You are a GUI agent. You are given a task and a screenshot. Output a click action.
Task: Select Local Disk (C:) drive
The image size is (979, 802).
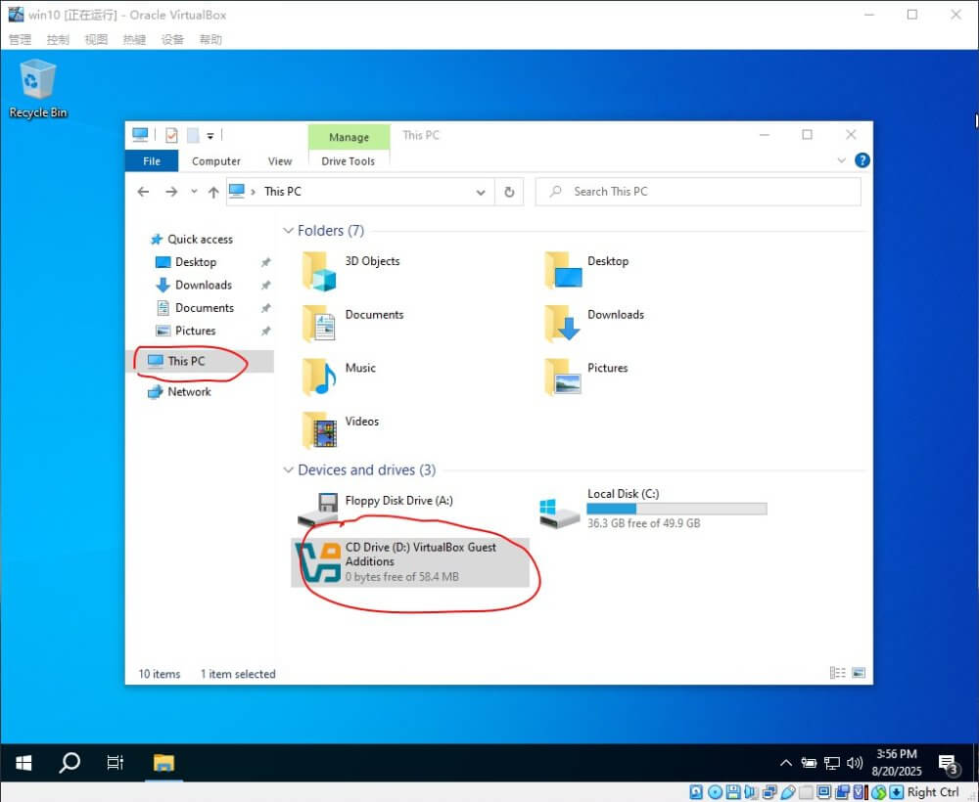point(653,509)
